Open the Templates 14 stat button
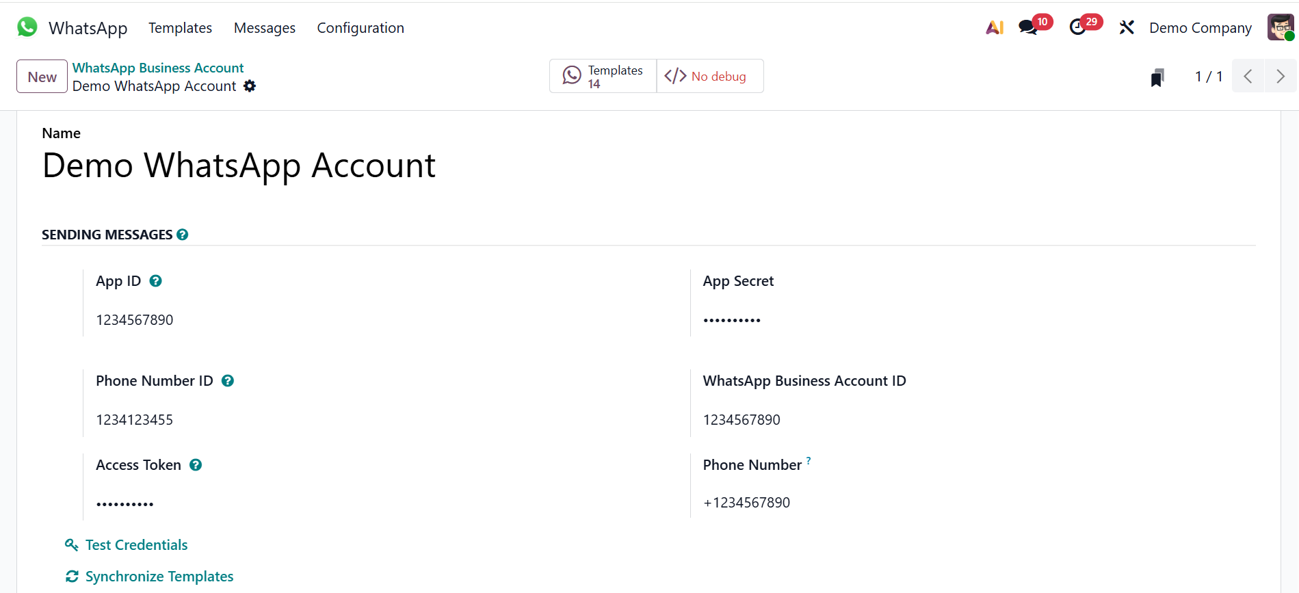Screen dimensions: 1299x593 point(603,76)
